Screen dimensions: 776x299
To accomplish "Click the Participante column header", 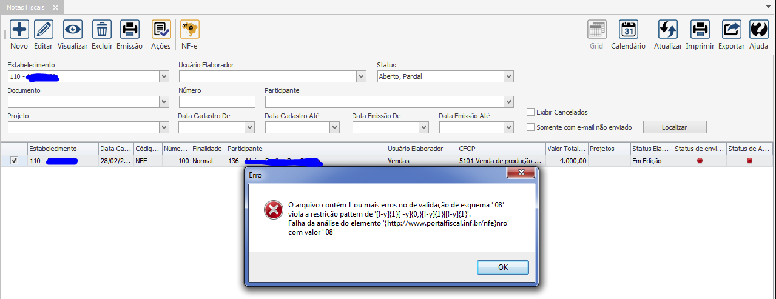I will [306, 149].
